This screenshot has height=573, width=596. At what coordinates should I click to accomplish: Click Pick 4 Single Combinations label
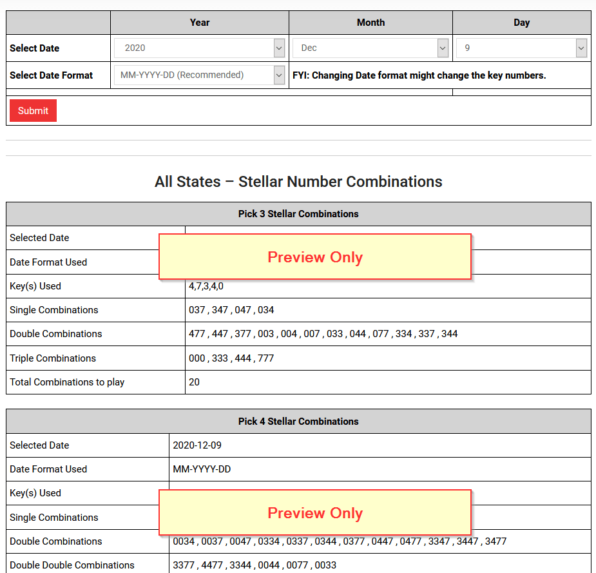(54, 518)
